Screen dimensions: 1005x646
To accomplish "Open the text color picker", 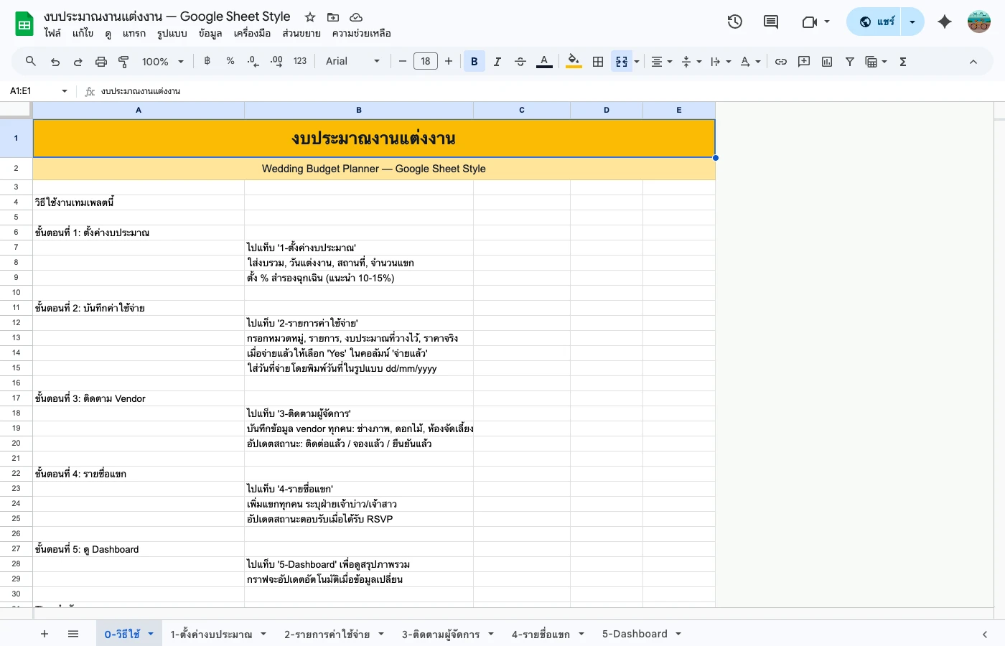I will tap(544, 61).
